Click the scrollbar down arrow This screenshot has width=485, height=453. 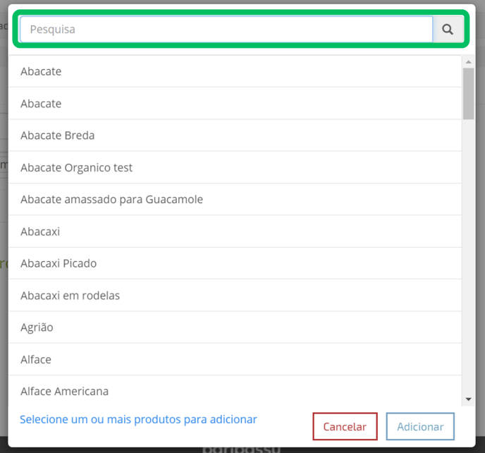(x=468, y=399)
